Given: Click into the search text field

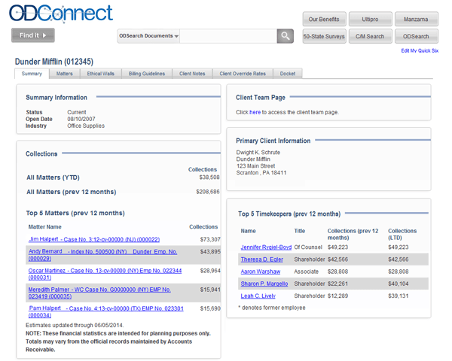Looking at the screenshot, I should pos(228,36).
